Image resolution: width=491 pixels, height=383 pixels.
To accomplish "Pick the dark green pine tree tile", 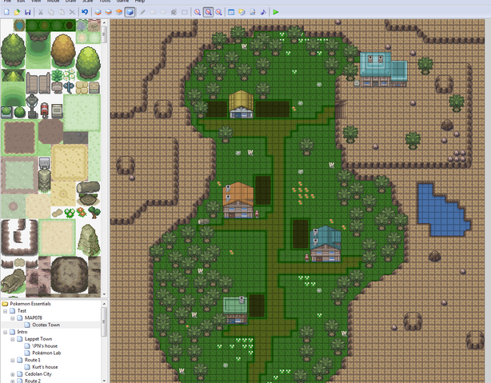I will point(13,50).
